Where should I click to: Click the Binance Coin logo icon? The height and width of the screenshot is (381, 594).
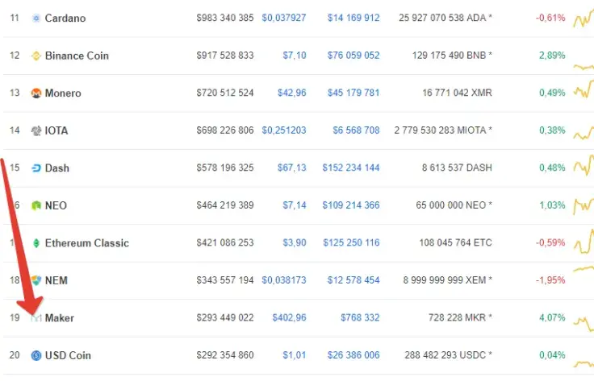tap(36, 56)
